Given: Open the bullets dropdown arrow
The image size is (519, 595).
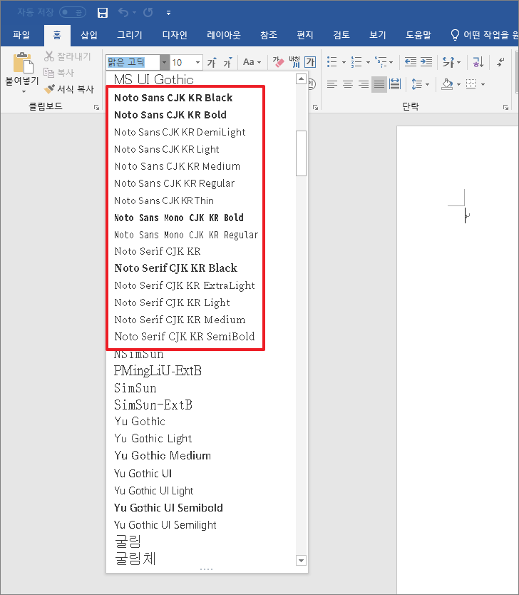Looking at the screenshot, I should click(344, 62).
